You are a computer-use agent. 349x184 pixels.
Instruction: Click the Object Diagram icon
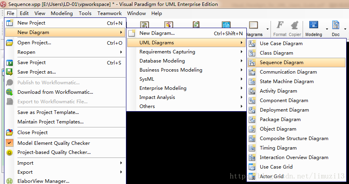pyautogui.click(x=252, y=129)
